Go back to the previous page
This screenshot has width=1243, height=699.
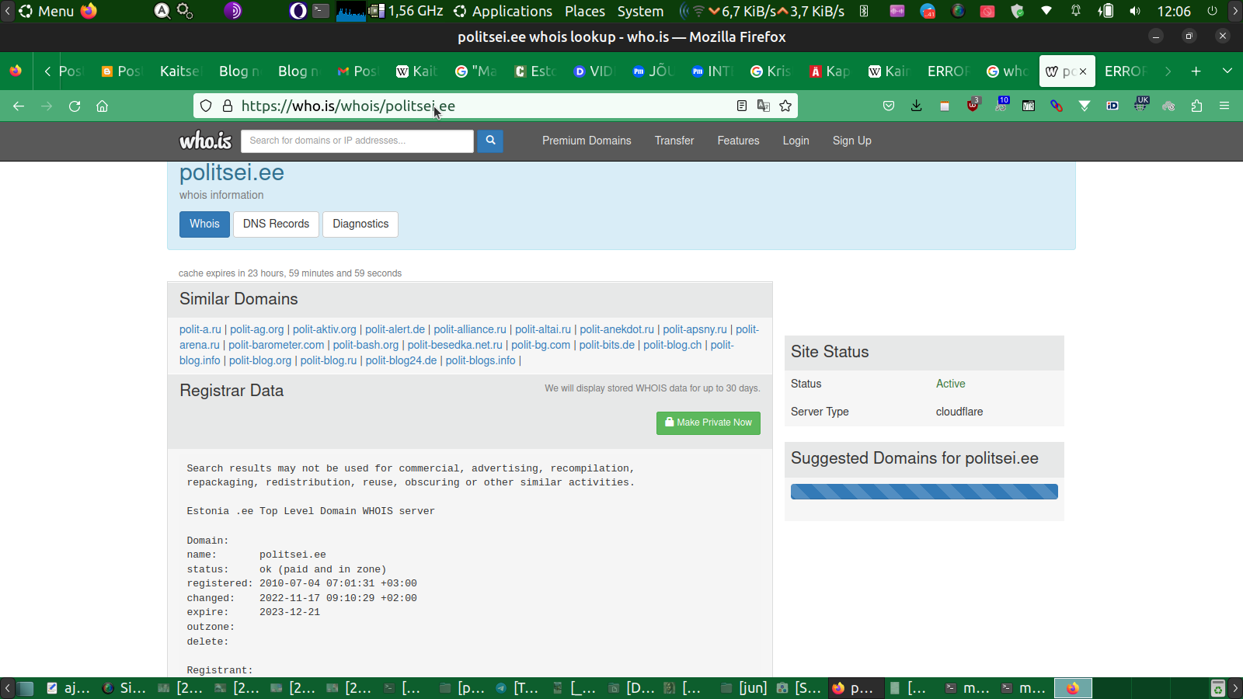pyautogui.click(x=19, y=106)
